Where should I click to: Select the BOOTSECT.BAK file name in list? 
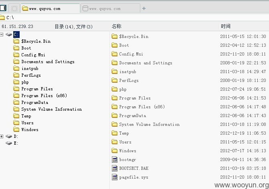[134, 168]
